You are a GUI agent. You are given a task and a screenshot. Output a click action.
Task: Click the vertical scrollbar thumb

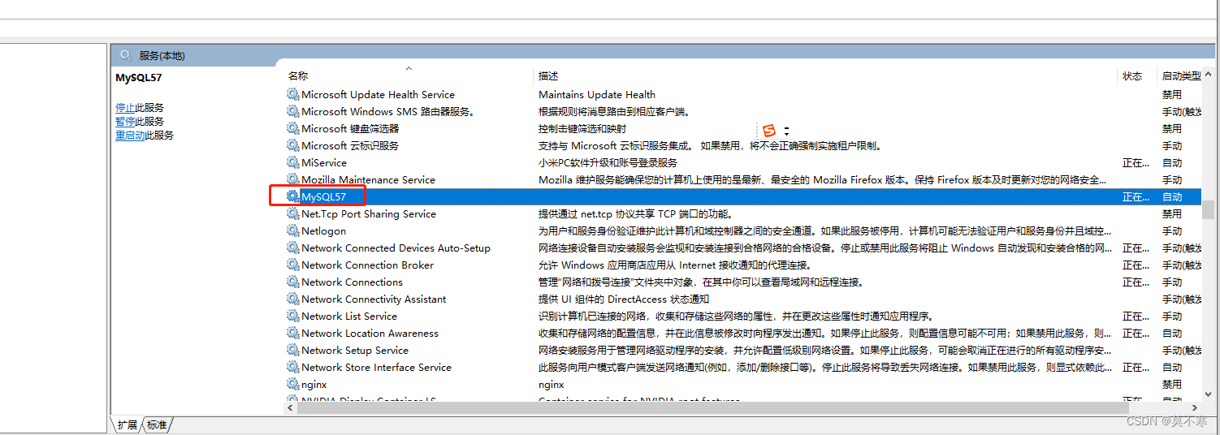[1209, 209]
